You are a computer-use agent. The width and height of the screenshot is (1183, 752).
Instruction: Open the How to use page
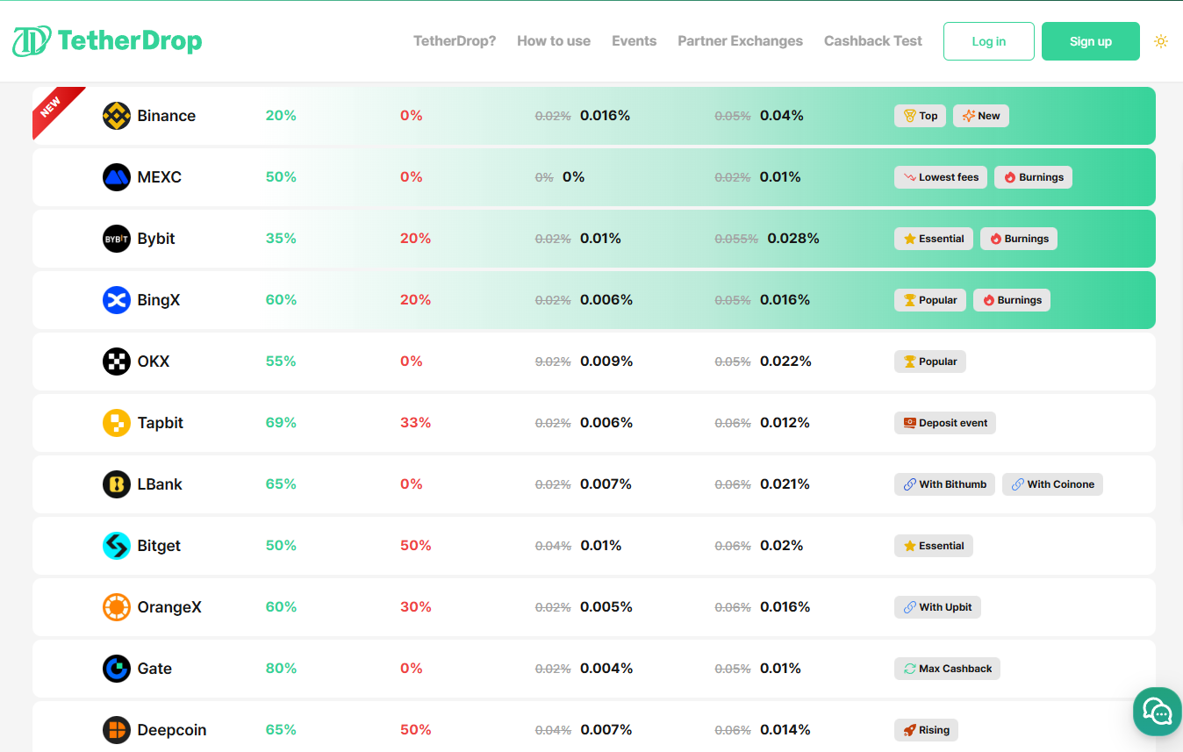(x=554, y=41)
